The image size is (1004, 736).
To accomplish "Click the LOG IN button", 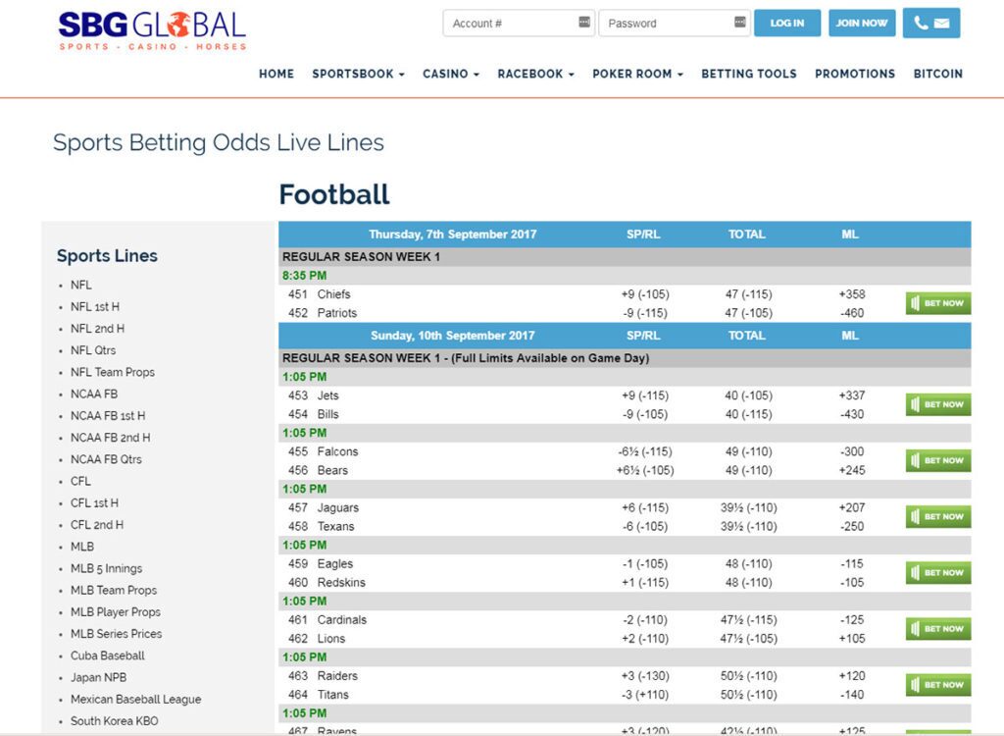I will [787, 23].
